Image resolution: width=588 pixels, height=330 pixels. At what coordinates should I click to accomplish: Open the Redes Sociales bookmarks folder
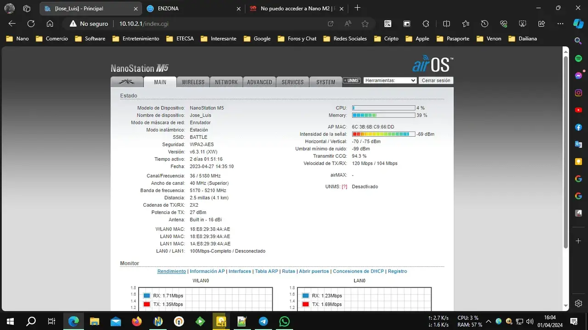tap(345, 38)
